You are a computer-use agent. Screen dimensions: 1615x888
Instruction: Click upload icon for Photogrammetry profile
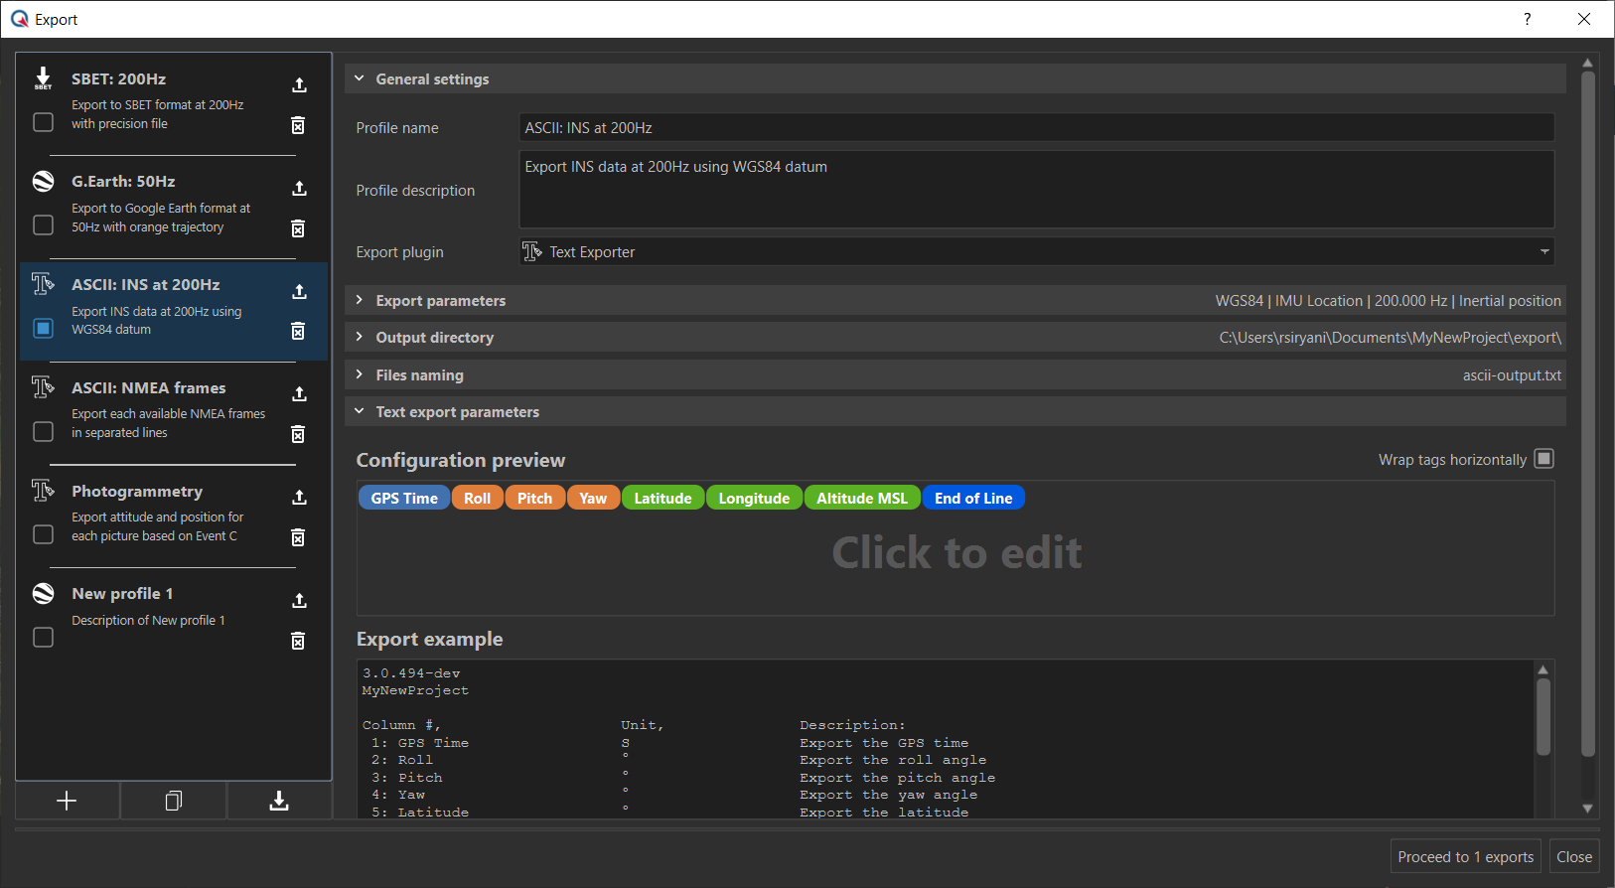tap(299, 497)
